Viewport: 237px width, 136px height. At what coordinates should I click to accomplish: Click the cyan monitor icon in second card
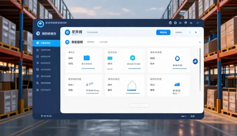[x=110, y=58]
